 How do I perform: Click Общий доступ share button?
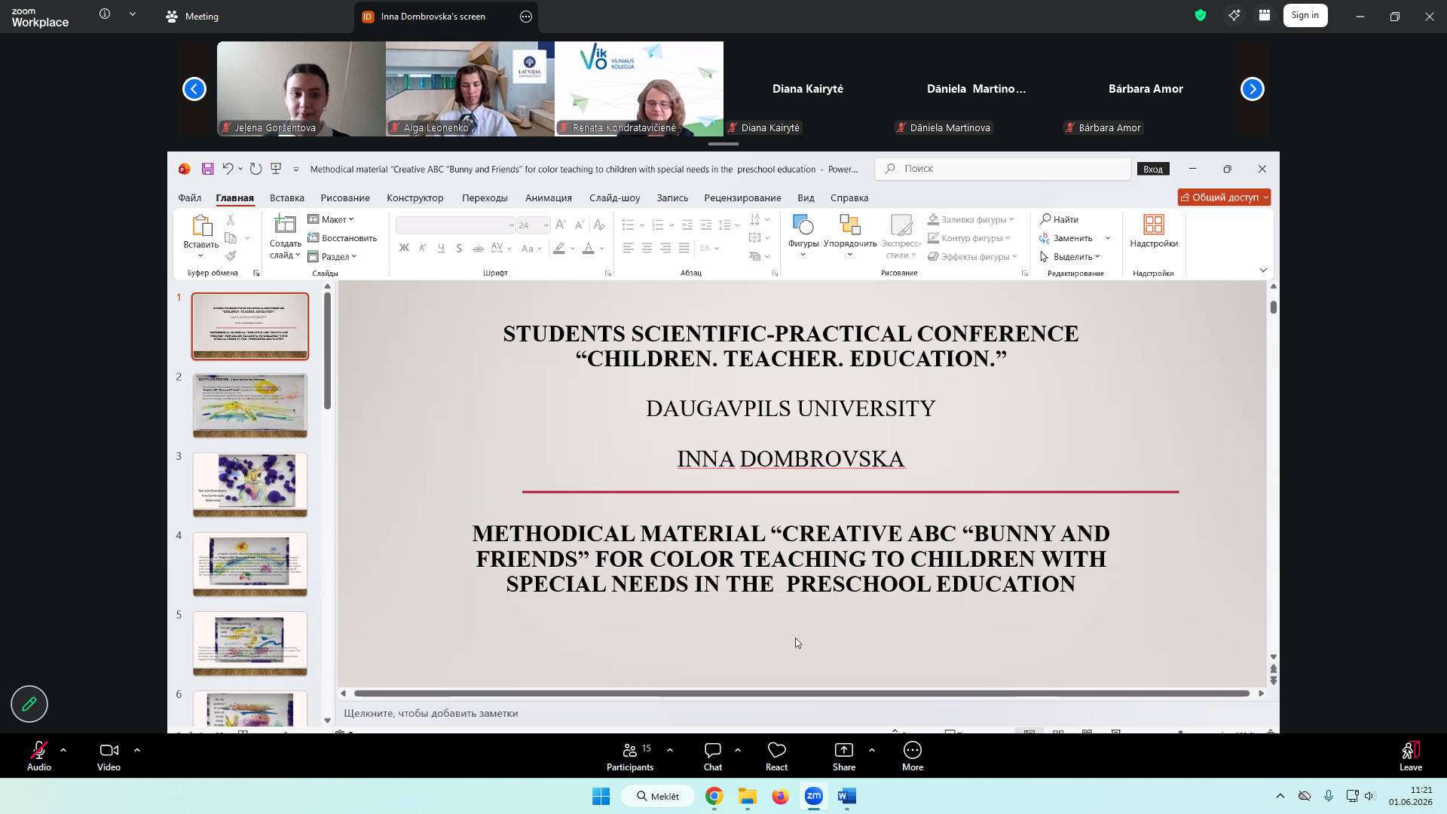pyautogui.click(x=1224, y=197)
